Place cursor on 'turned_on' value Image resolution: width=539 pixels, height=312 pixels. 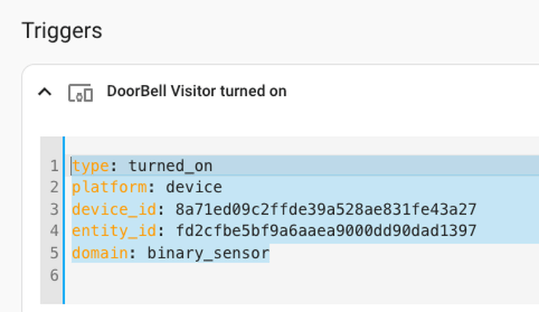[x=170, y=166]
